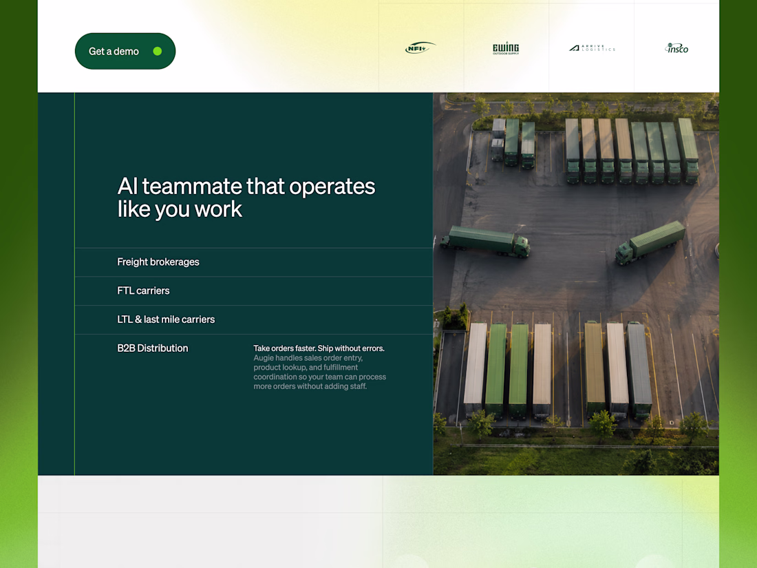Screen dimensions: 757x568
Task: Open the Insco logo
Action: coord(676,48)
